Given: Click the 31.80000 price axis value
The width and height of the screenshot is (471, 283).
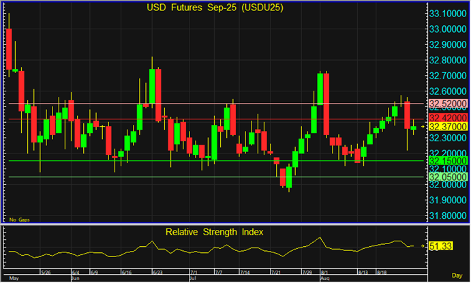Looking at the screenshot, I should coord(447,215).
